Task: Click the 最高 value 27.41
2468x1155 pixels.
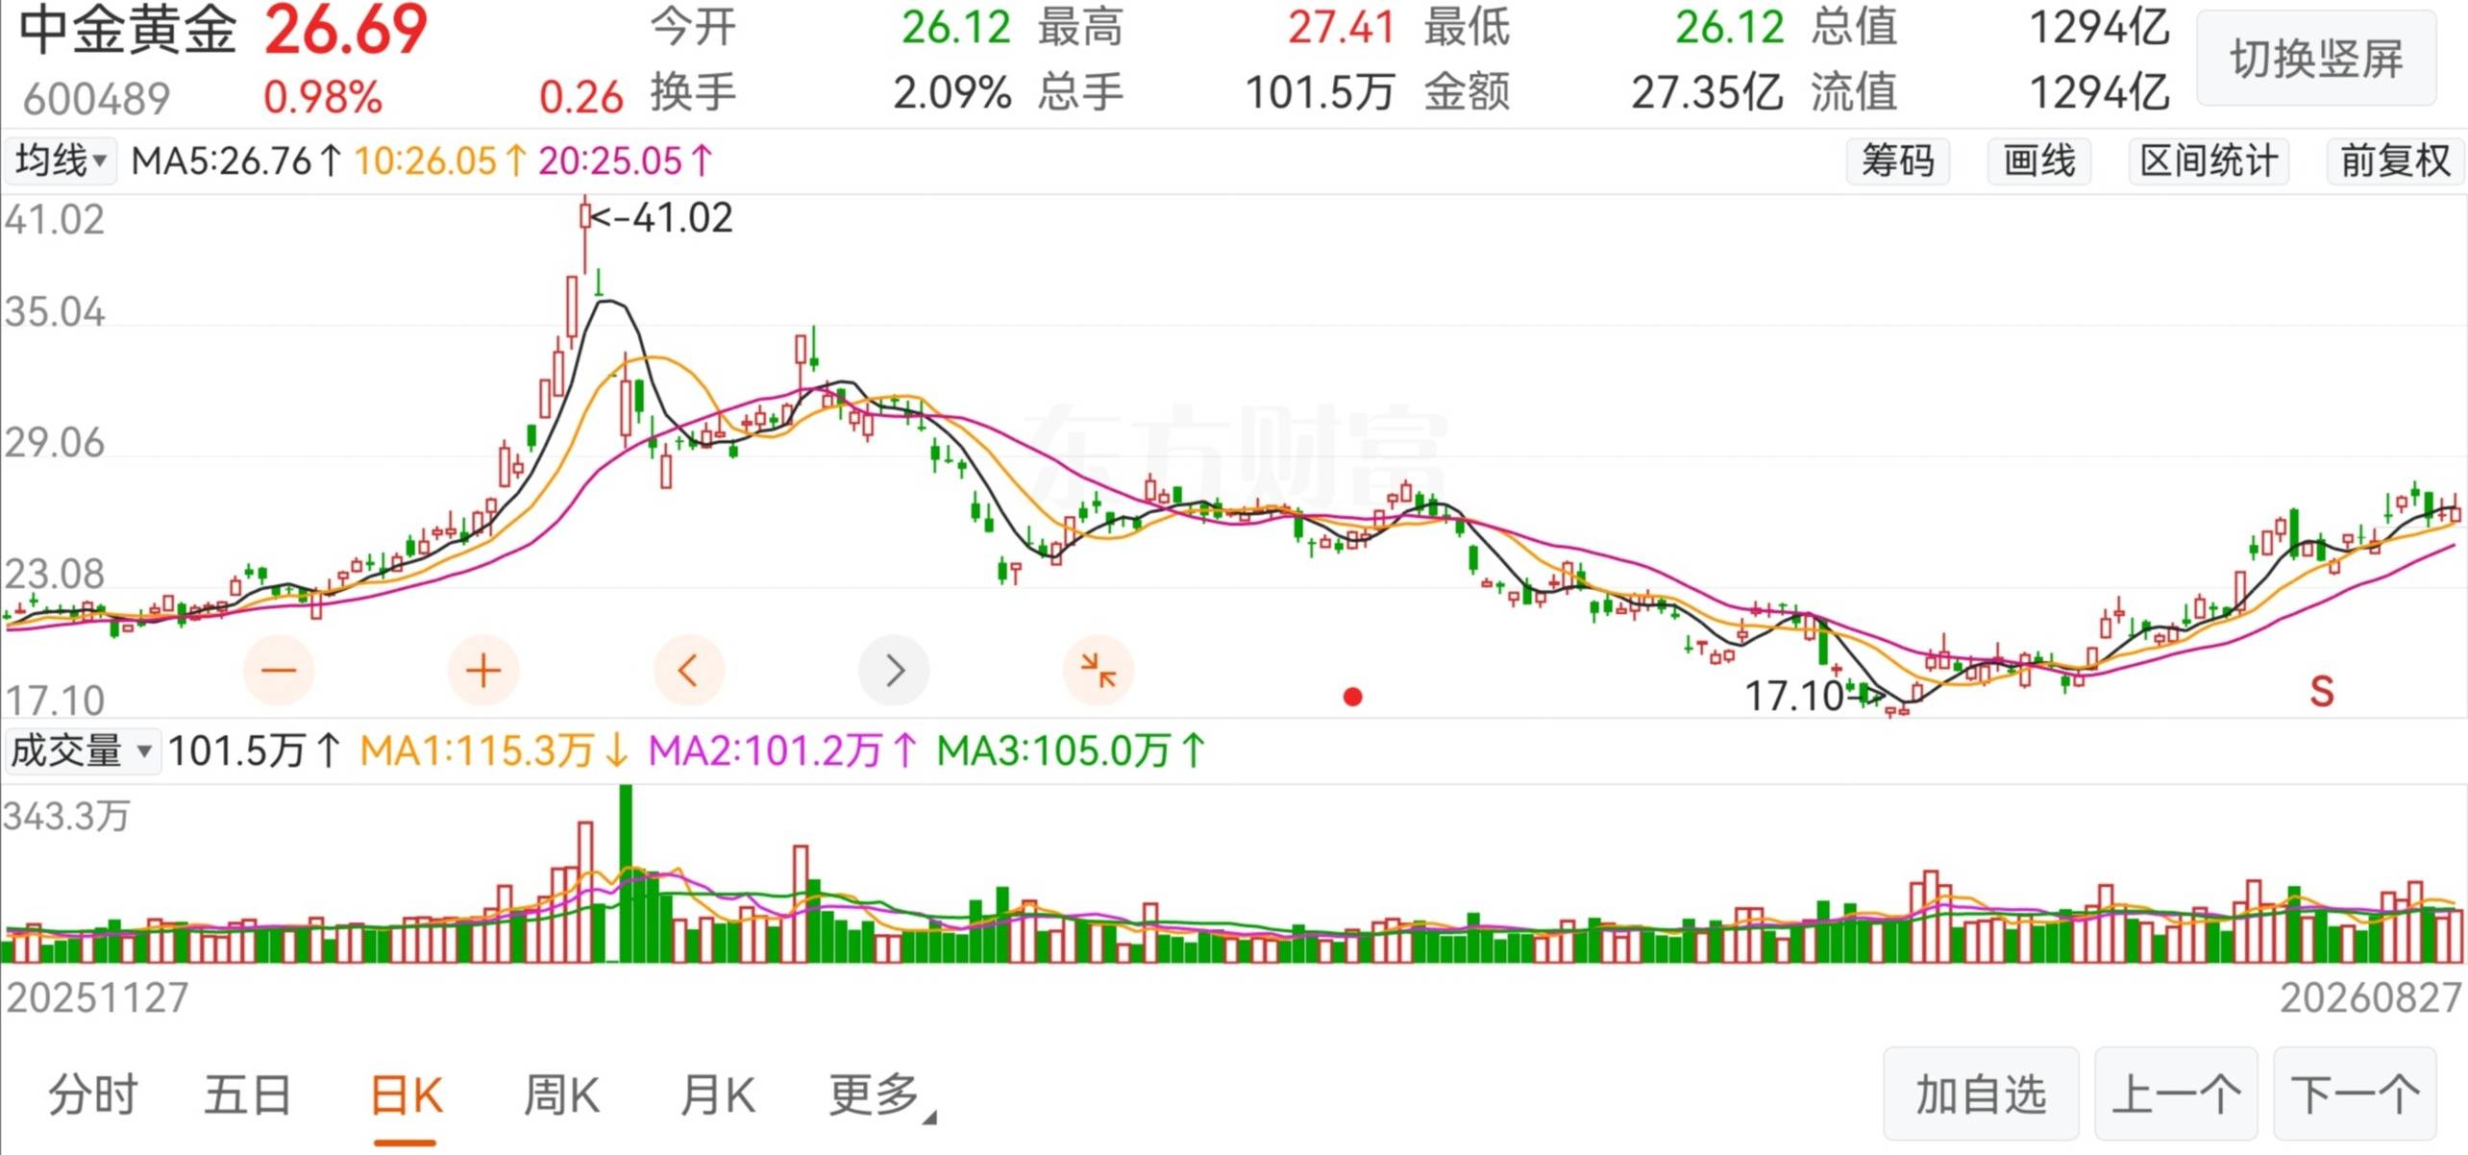Action: (1341, 28)
